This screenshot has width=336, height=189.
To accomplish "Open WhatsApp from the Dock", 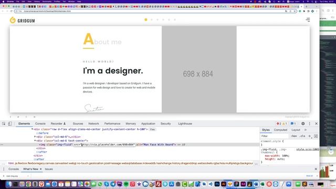I will (x=100, y=184).
